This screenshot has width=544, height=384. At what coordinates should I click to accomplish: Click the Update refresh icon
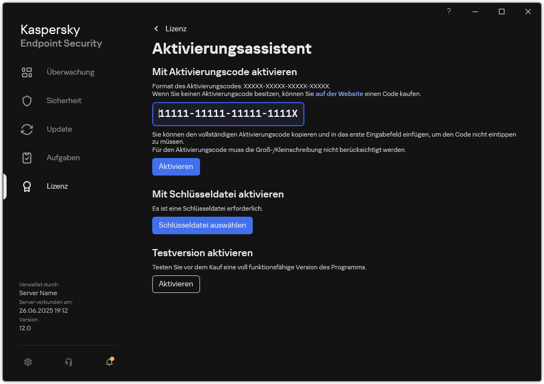tap(27, 129)
